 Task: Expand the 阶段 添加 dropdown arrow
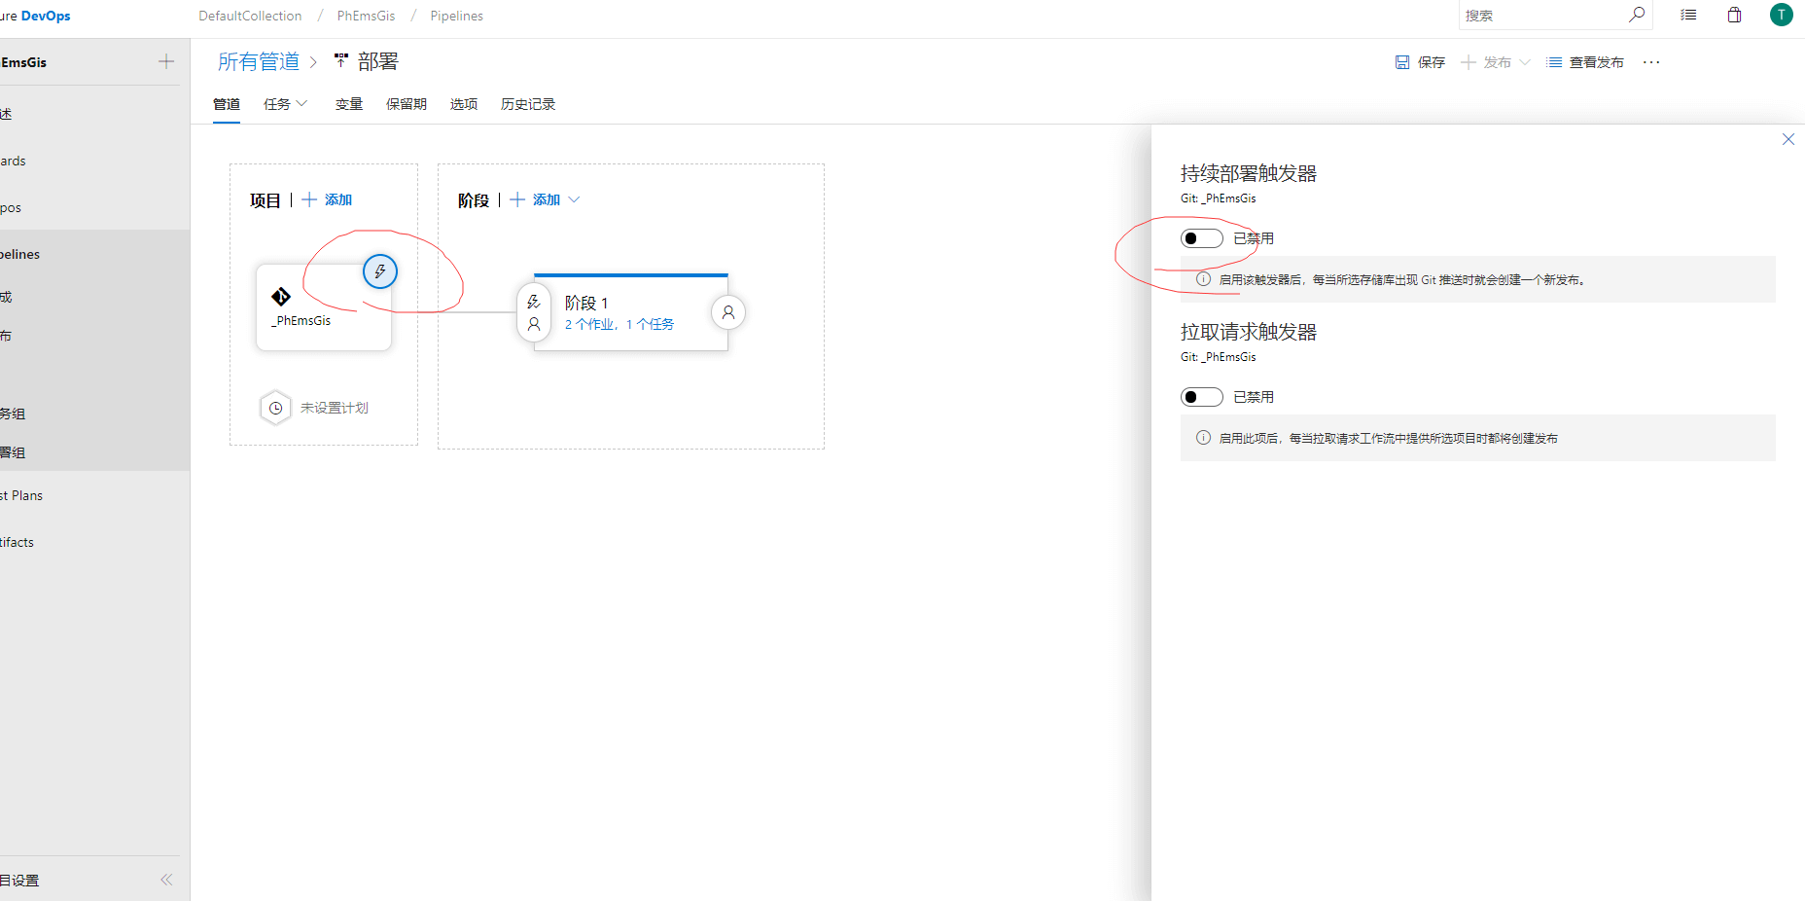[575, 199]
